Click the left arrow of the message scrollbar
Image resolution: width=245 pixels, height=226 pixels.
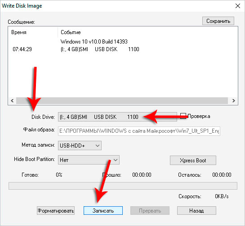[x=12, y=100]
